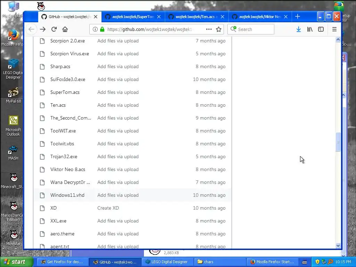This screenshot has width=356, height=267.
Task: Click the page scrollbar up arrow
Action: 338,40
